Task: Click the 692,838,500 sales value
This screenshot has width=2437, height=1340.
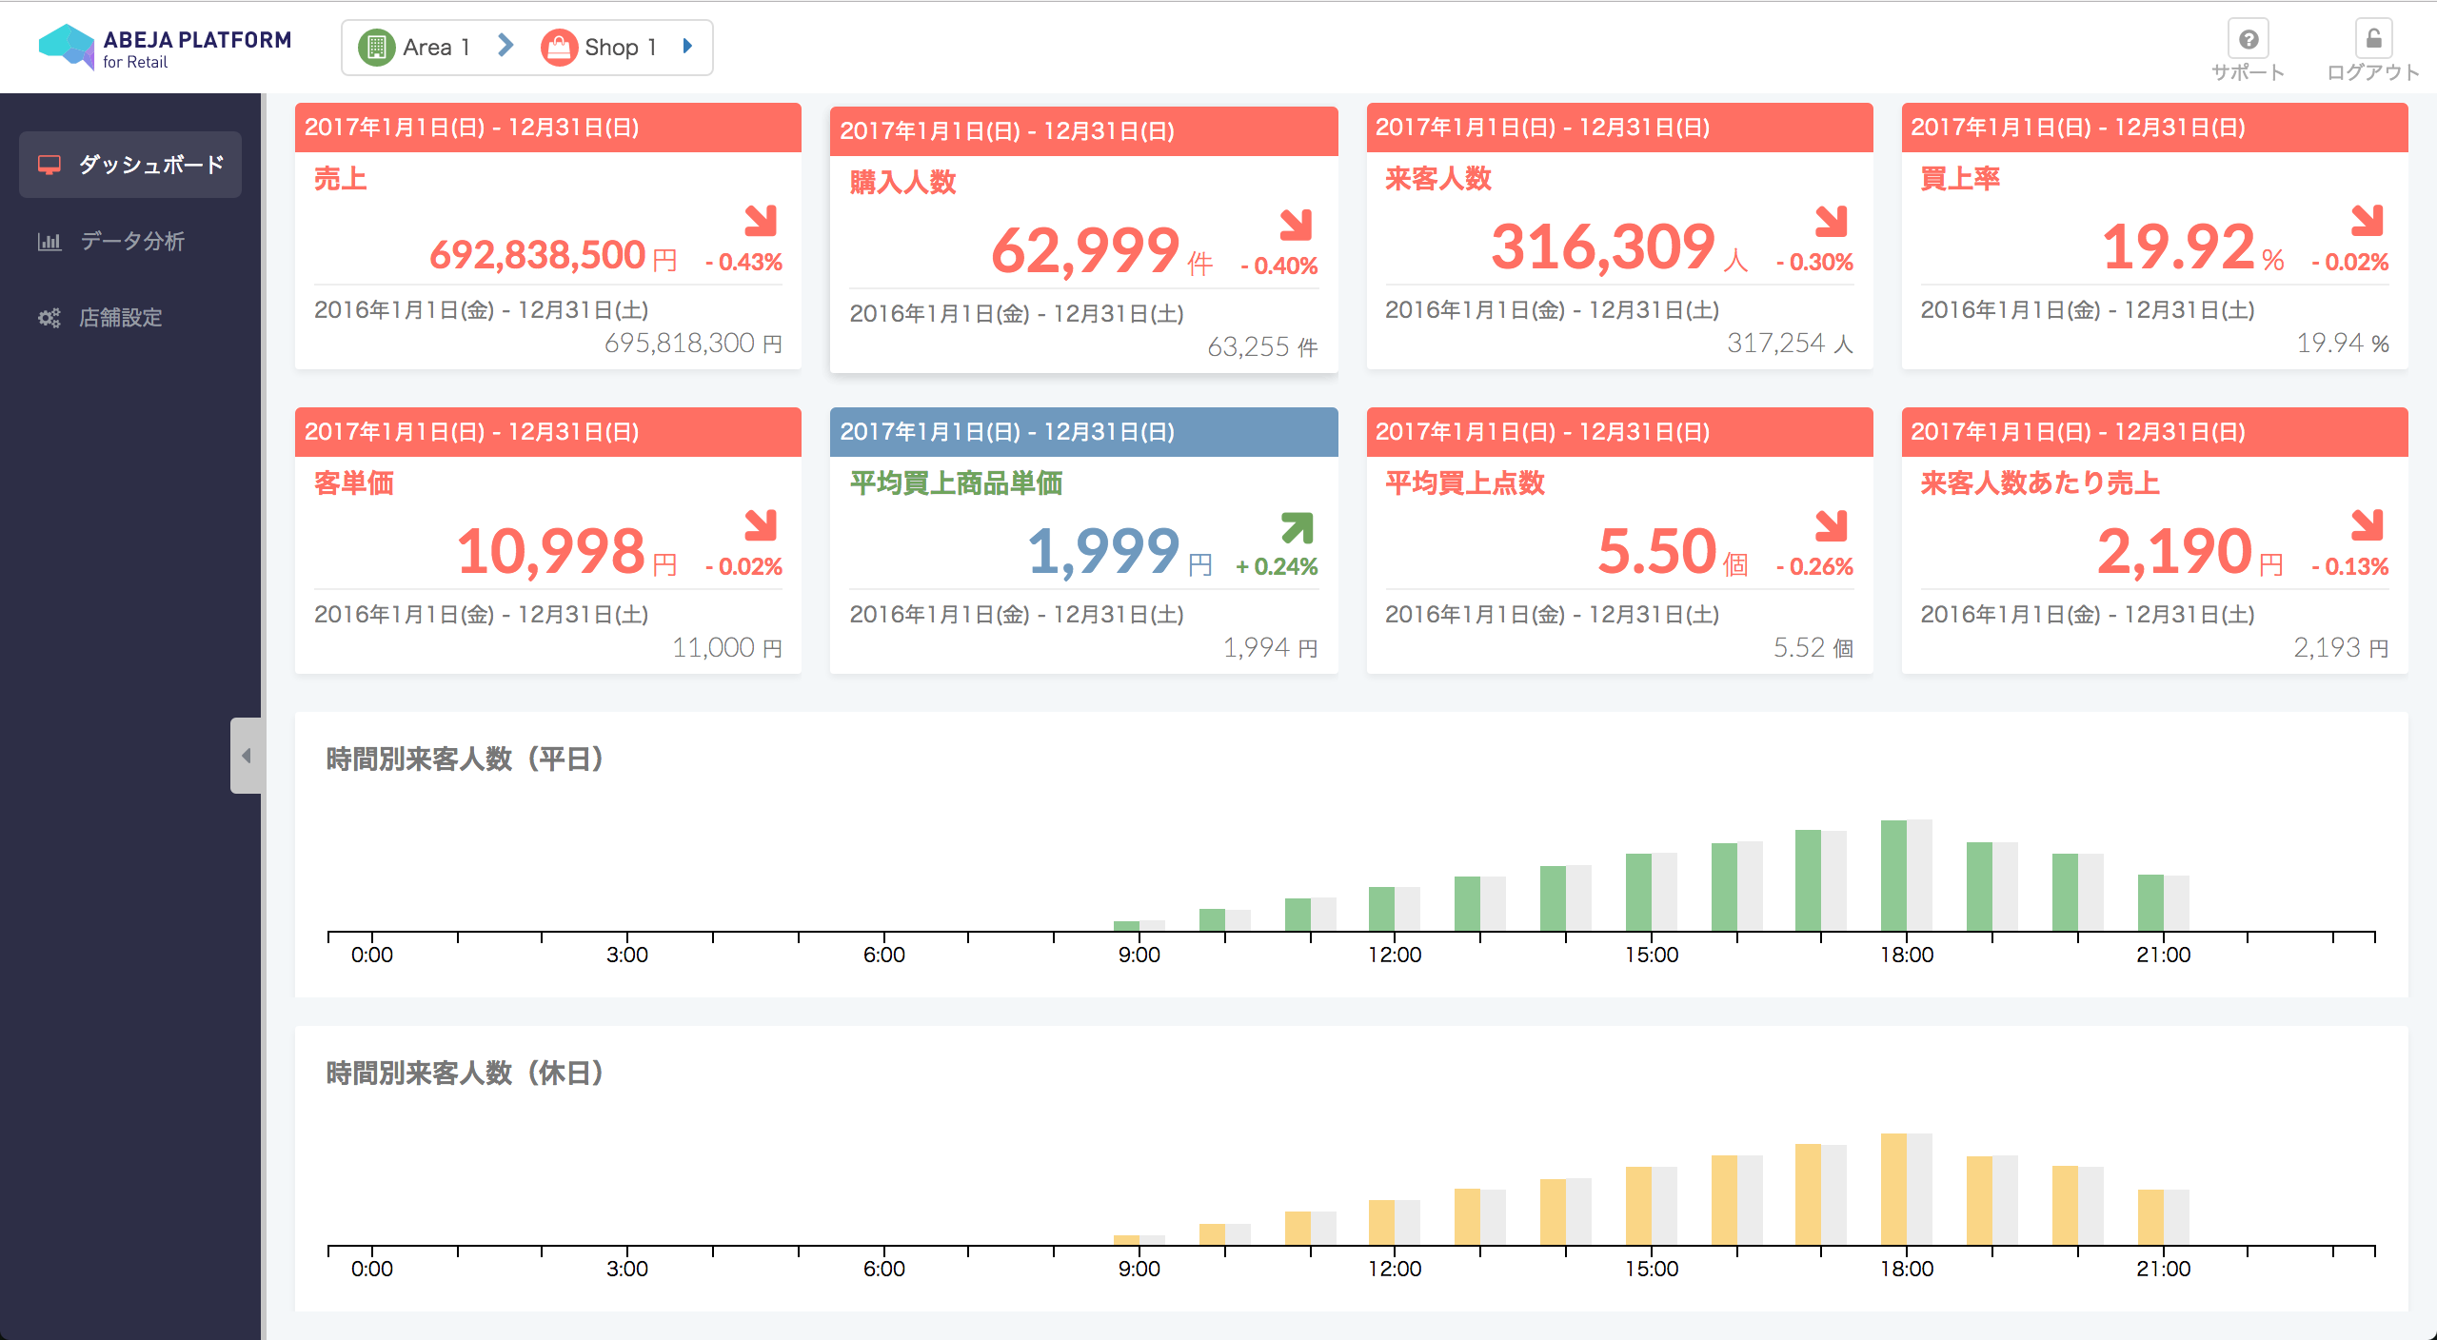Action: coord(538,254)
